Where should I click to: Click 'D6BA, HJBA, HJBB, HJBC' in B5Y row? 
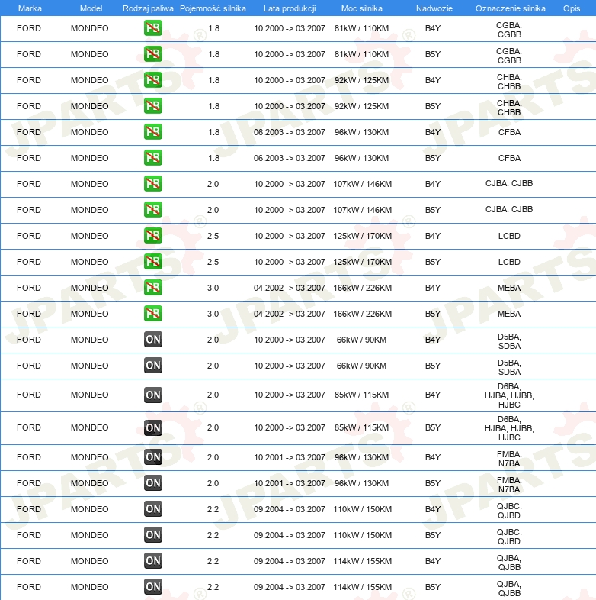(x=509, y=428)
